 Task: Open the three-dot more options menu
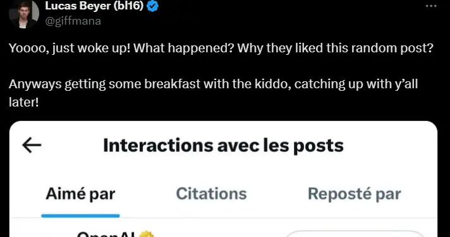click(x=431, y=6)
